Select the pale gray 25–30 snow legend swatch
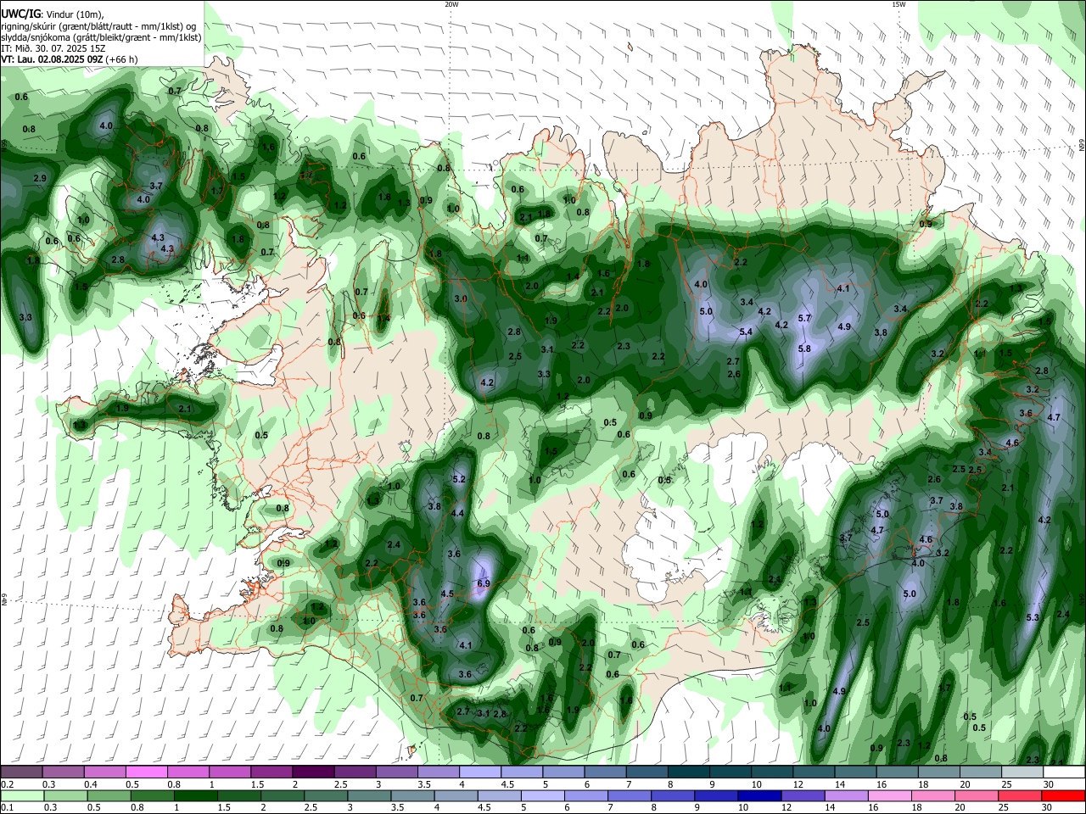Viewport: 1086px width, 814px height. point(1022,772)
